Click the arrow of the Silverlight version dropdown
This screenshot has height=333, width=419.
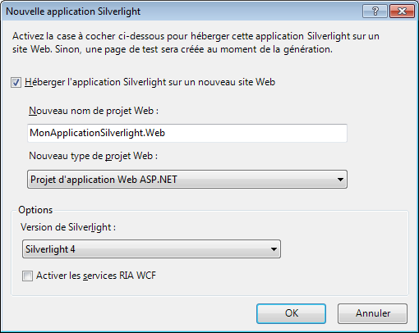274,249
